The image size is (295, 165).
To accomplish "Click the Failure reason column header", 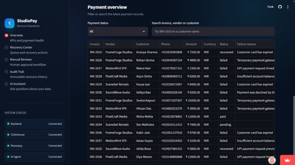I will click(x=255, y=44).
